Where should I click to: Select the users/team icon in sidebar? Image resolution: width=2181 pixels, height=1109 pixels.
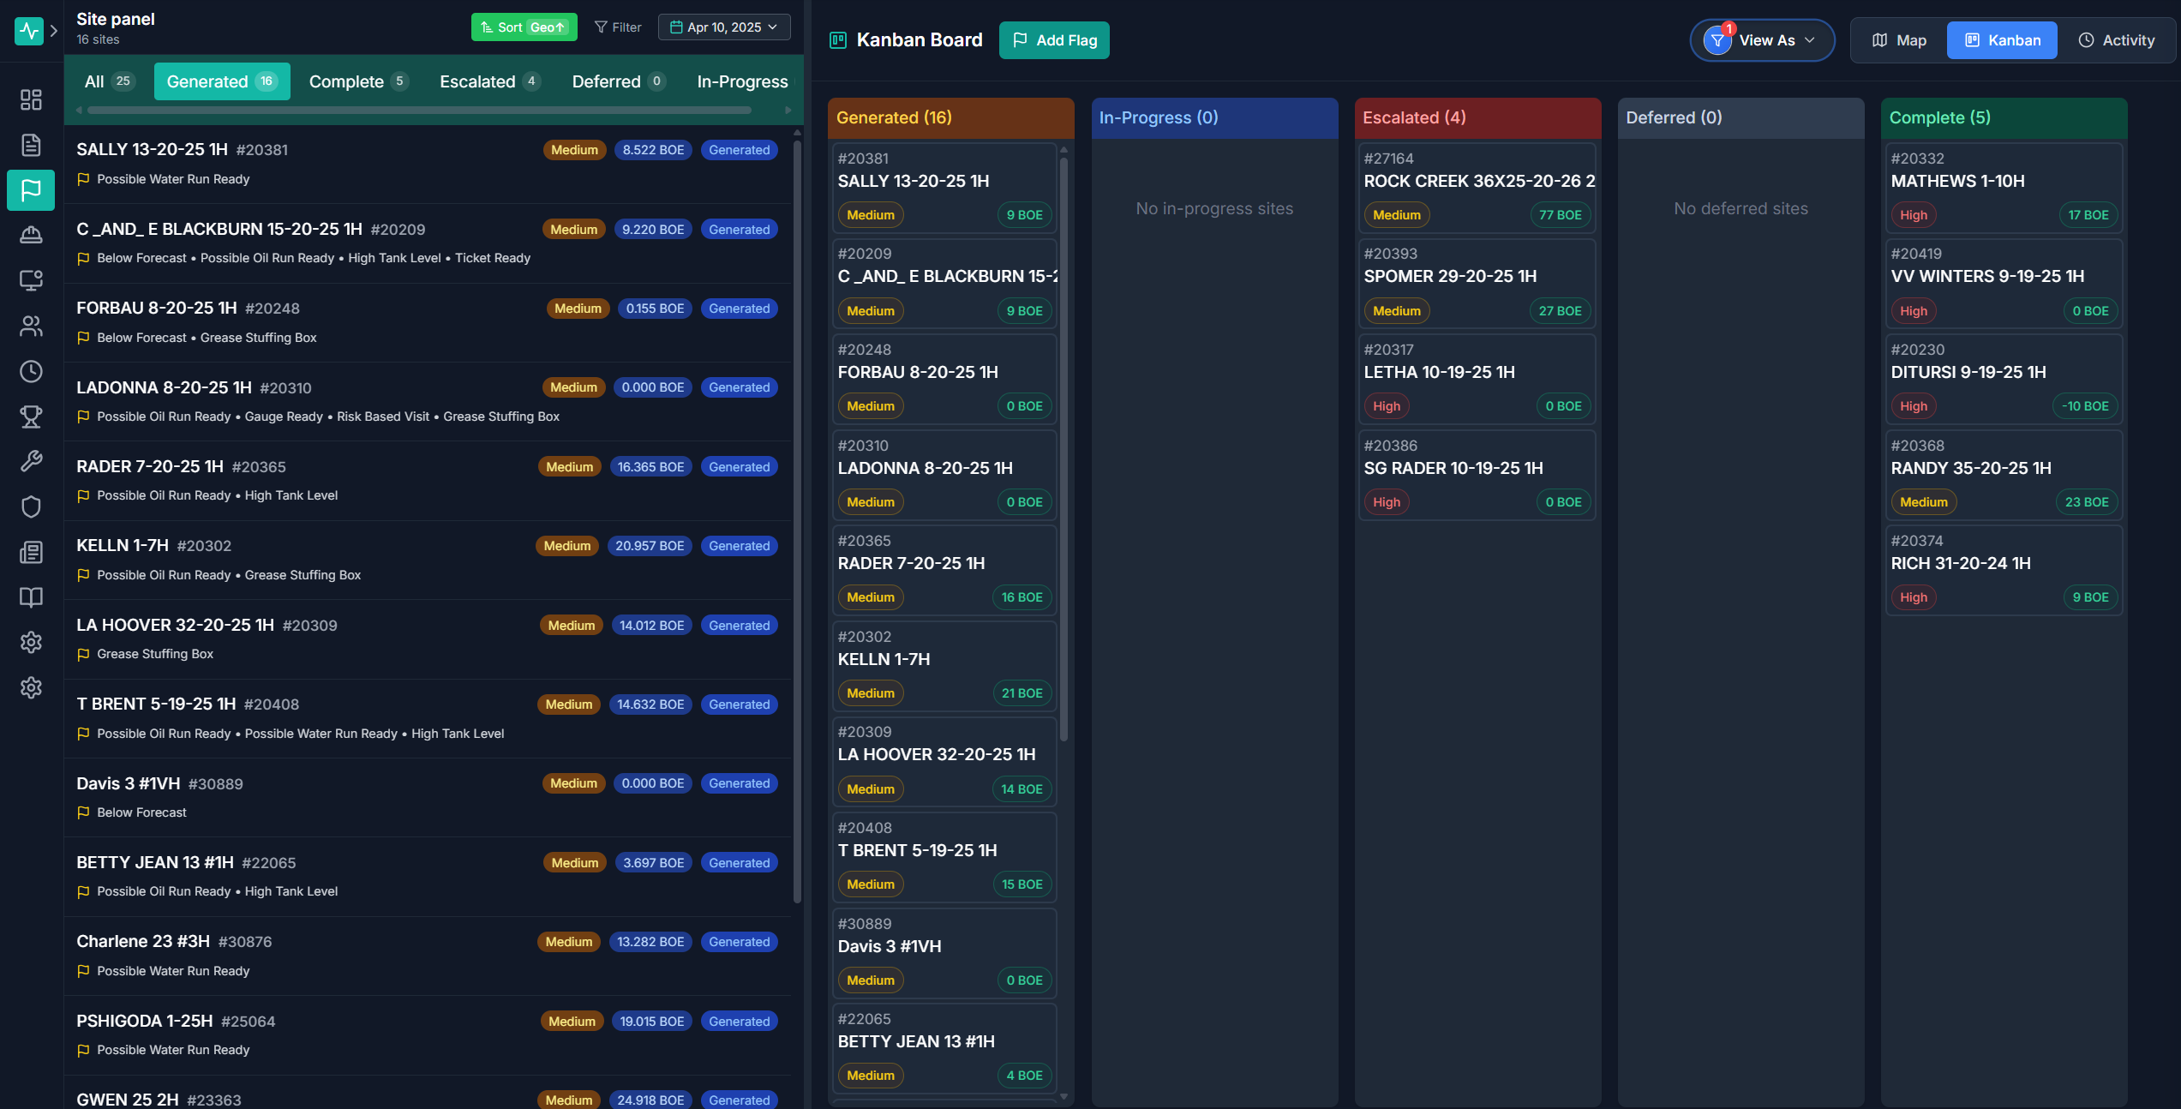tap(32, 326)
